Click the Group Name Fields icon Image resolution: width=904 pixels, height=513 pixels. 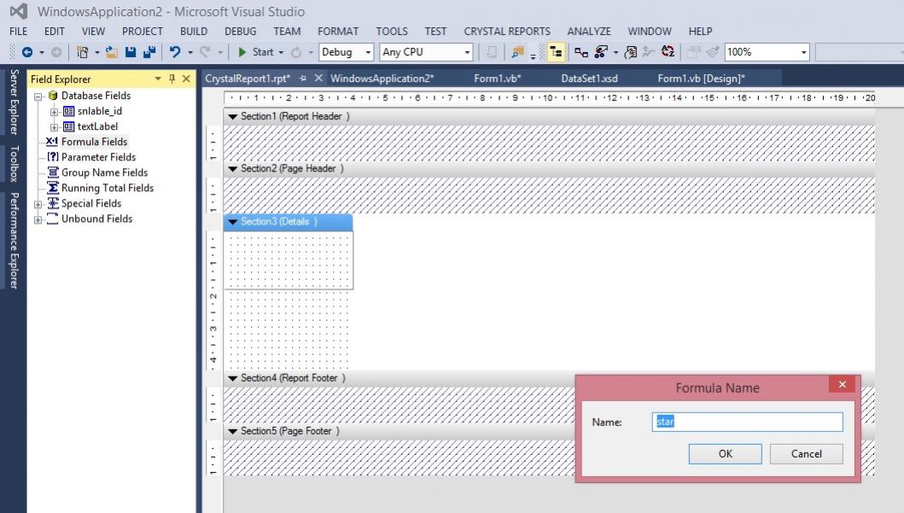[x=52, y=172]
